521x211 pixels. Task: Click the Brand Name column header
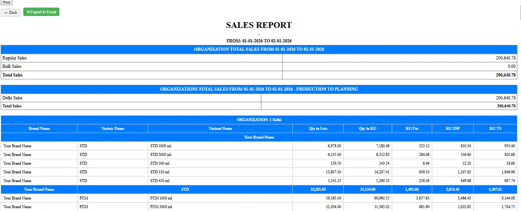click(39, 128)
